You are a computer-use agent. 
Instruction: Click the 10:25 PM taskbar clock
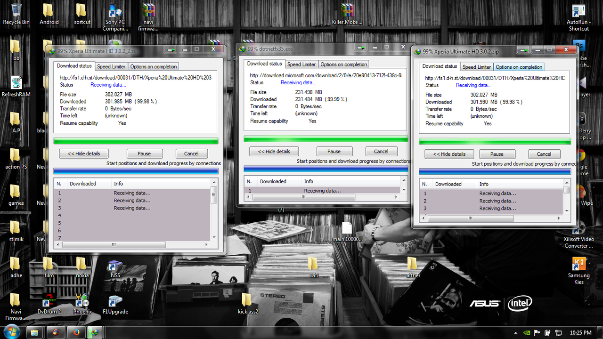[580, 332]
